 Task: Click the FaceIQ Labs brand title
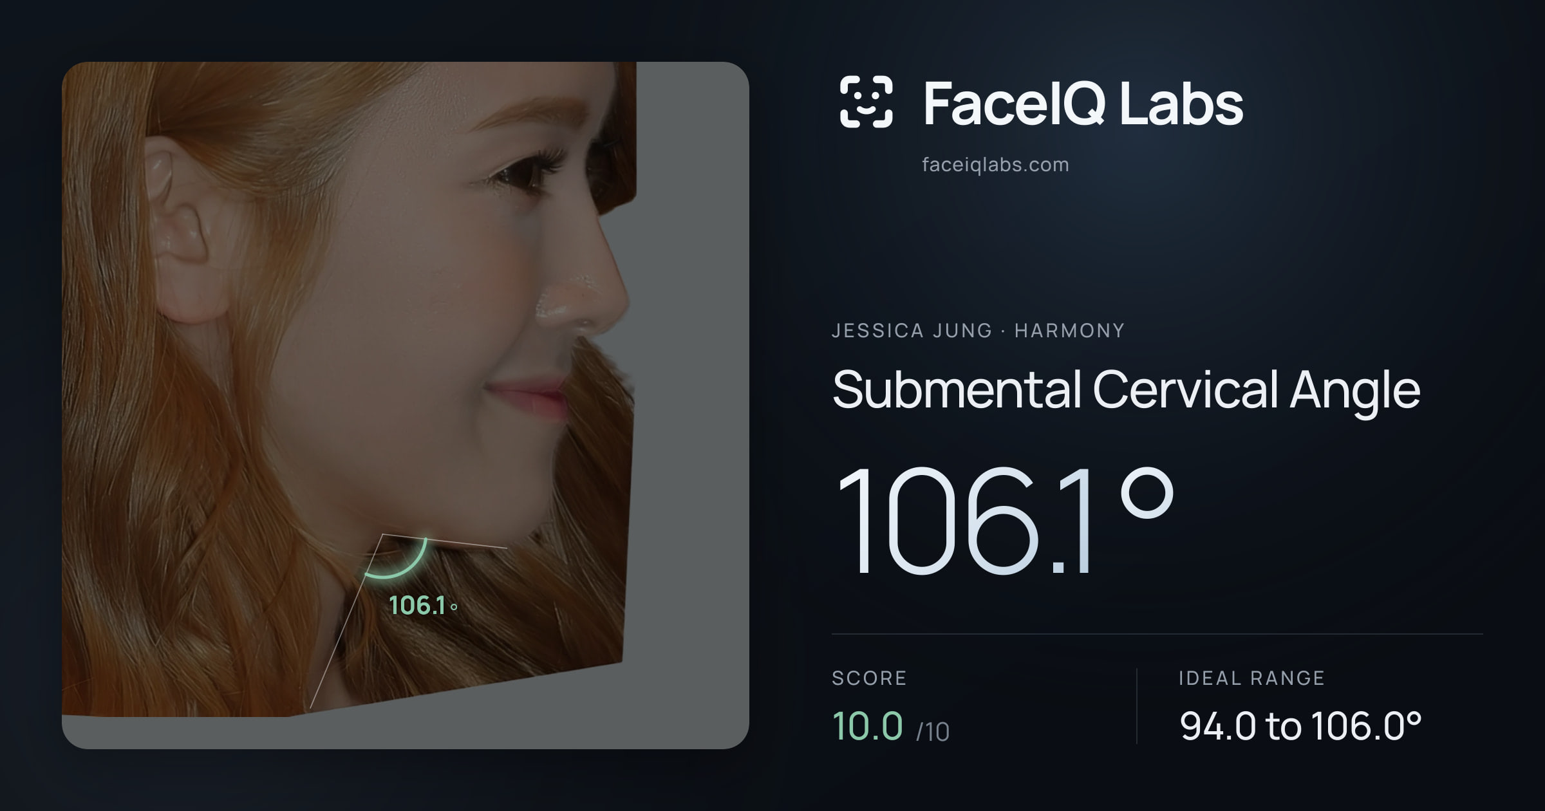1083,103
